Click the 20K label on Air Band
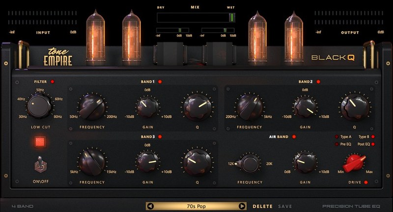Viewport: 393px width, 212px height. tap(269, 164)
